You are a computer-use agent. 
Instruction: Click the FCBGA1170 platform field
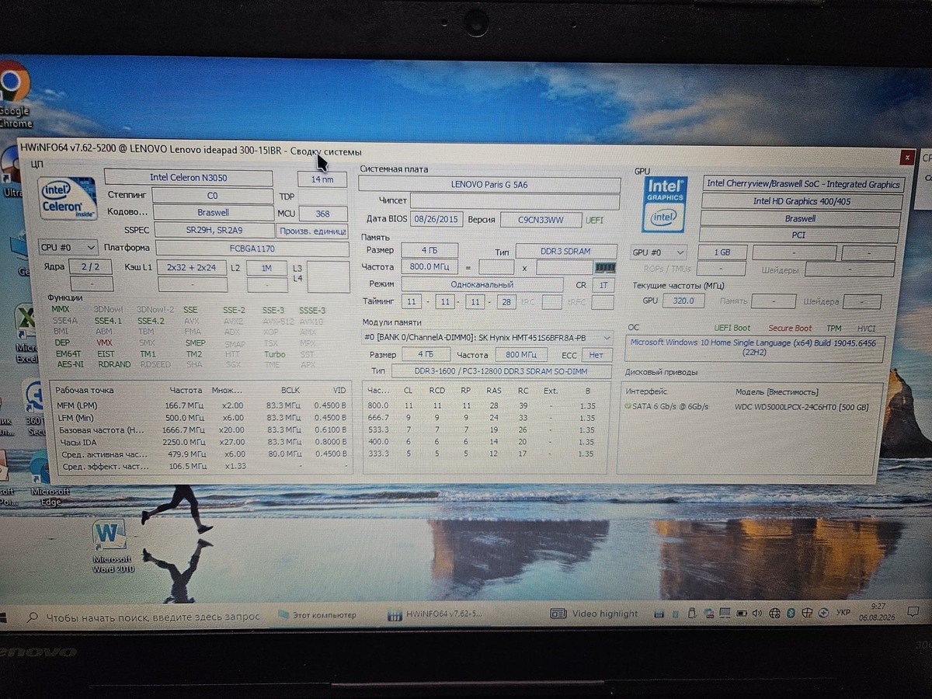252,248
